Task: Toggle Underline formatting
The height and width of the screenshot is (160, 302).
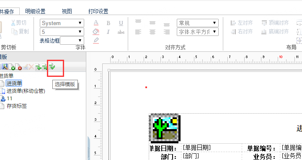Action: [121, 23]
